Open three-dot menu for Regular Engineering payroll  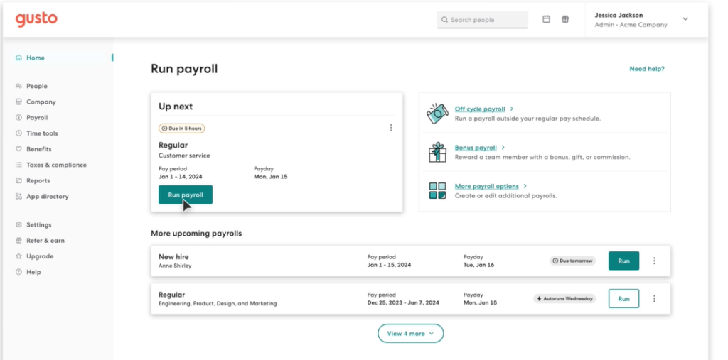tap(654, 299)
